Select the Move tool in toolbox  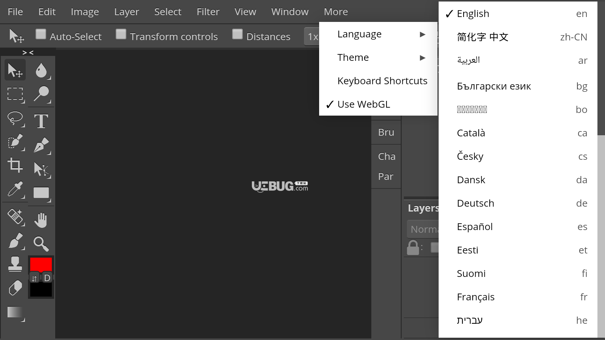tap(15, 70)
